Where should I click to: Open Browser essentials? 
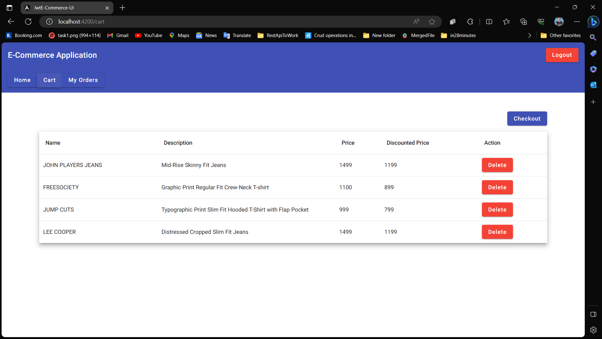tap(541, 21)
